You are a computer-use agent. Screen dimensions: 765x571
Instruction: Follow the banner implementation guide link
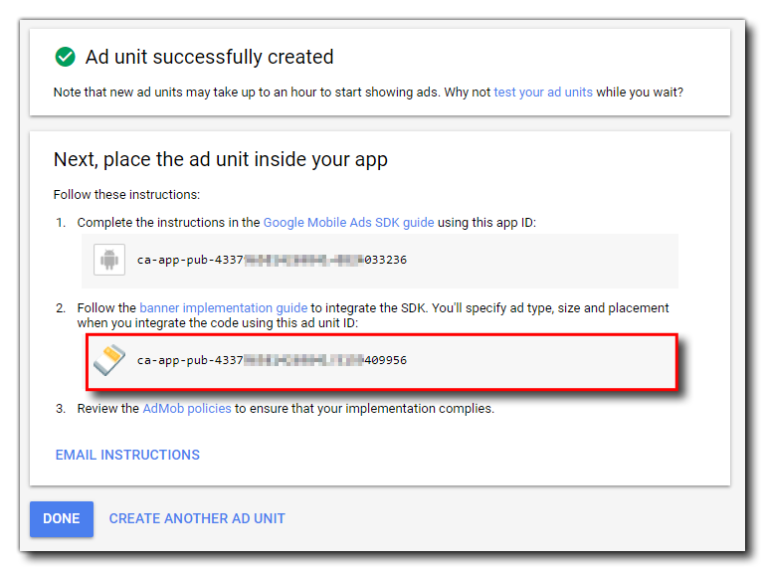click(224, 308)
